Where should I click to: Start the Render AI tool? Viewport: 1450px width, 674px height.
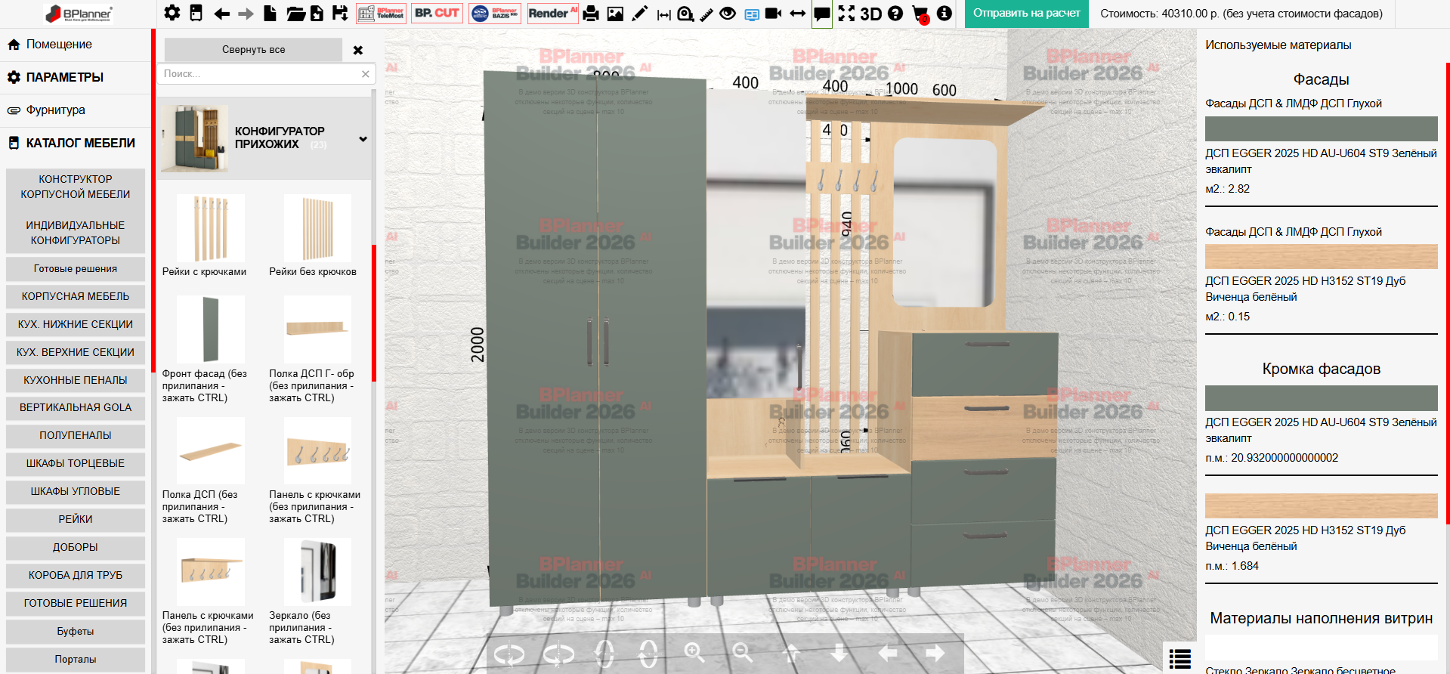click(x=552, y=13)
